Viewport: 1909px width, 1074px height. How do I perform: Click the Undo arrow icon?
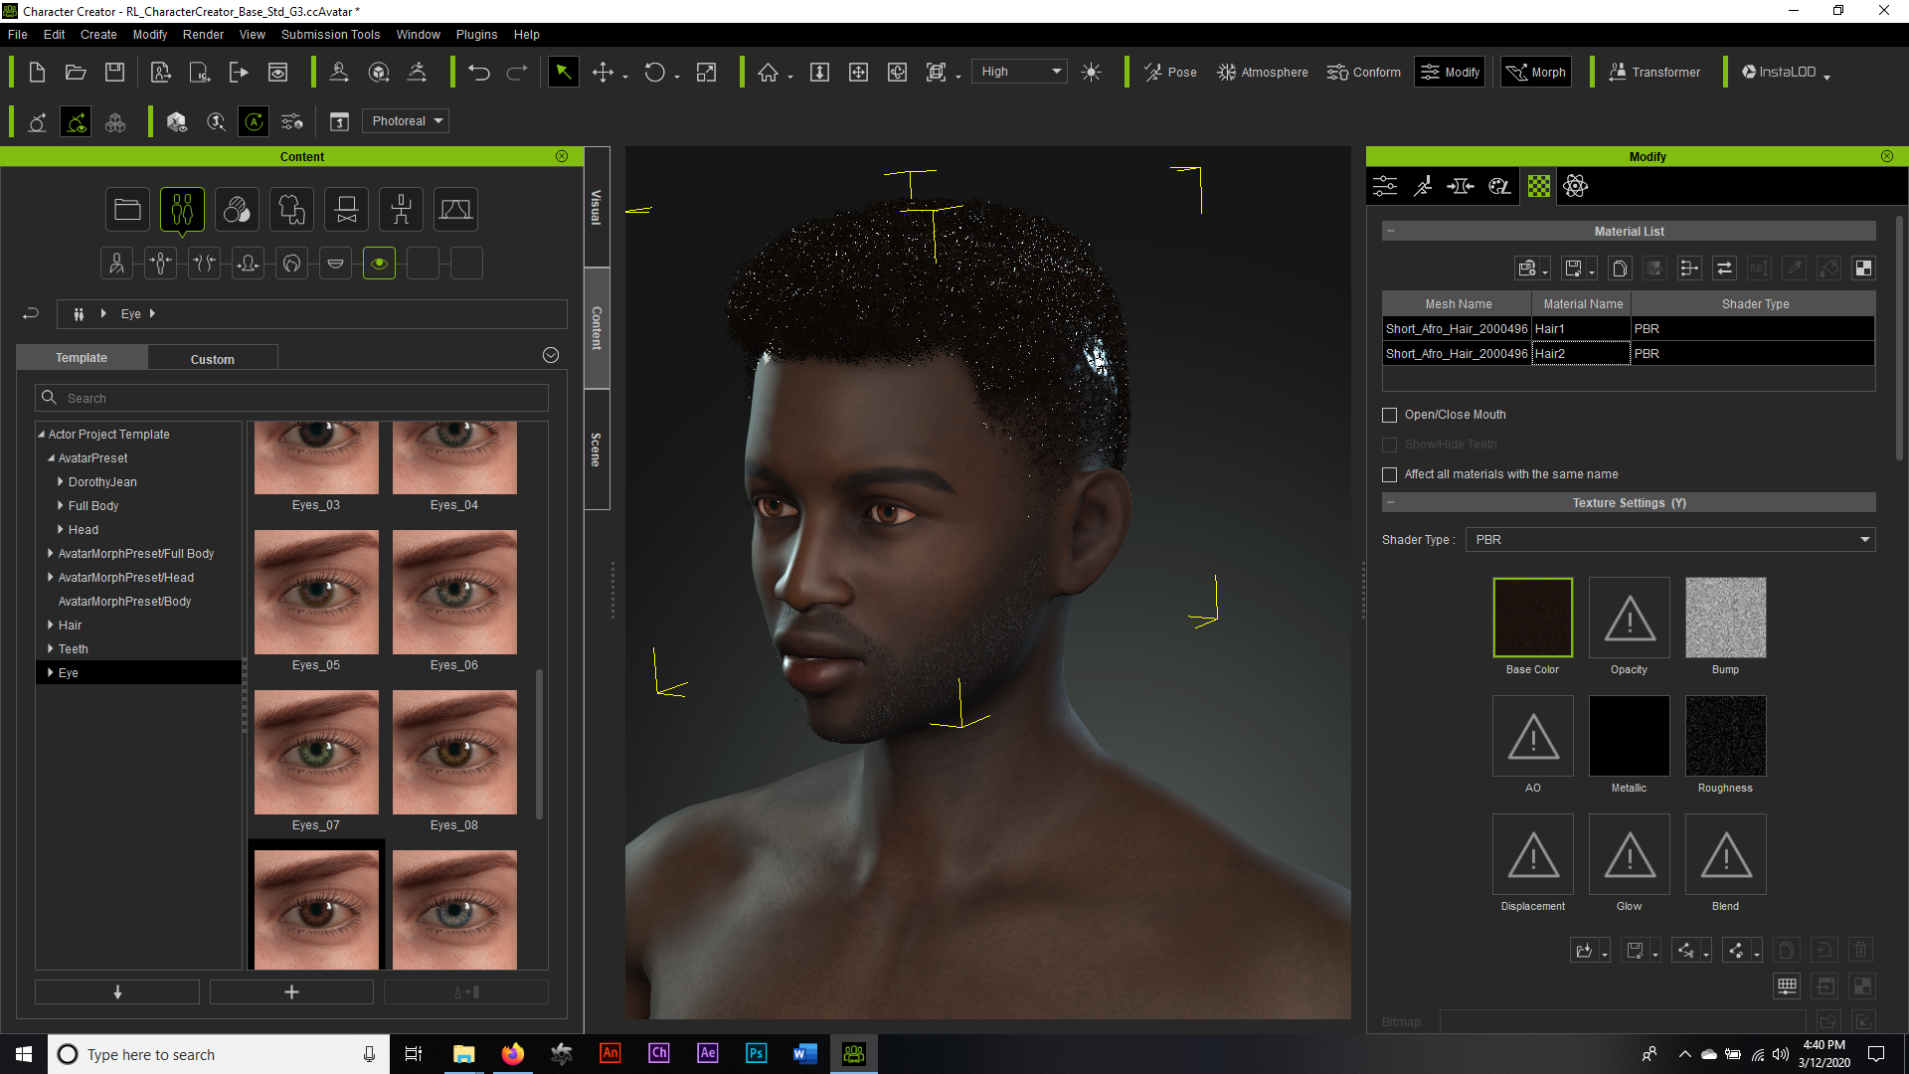(x=479, y=73)
